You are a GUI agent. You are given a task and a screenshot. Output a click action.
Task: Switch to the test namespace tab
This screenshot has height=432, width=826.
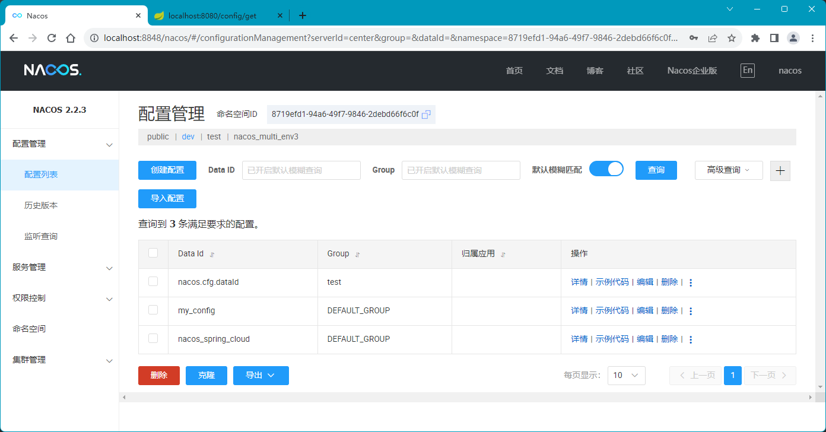tap(214, 137)
